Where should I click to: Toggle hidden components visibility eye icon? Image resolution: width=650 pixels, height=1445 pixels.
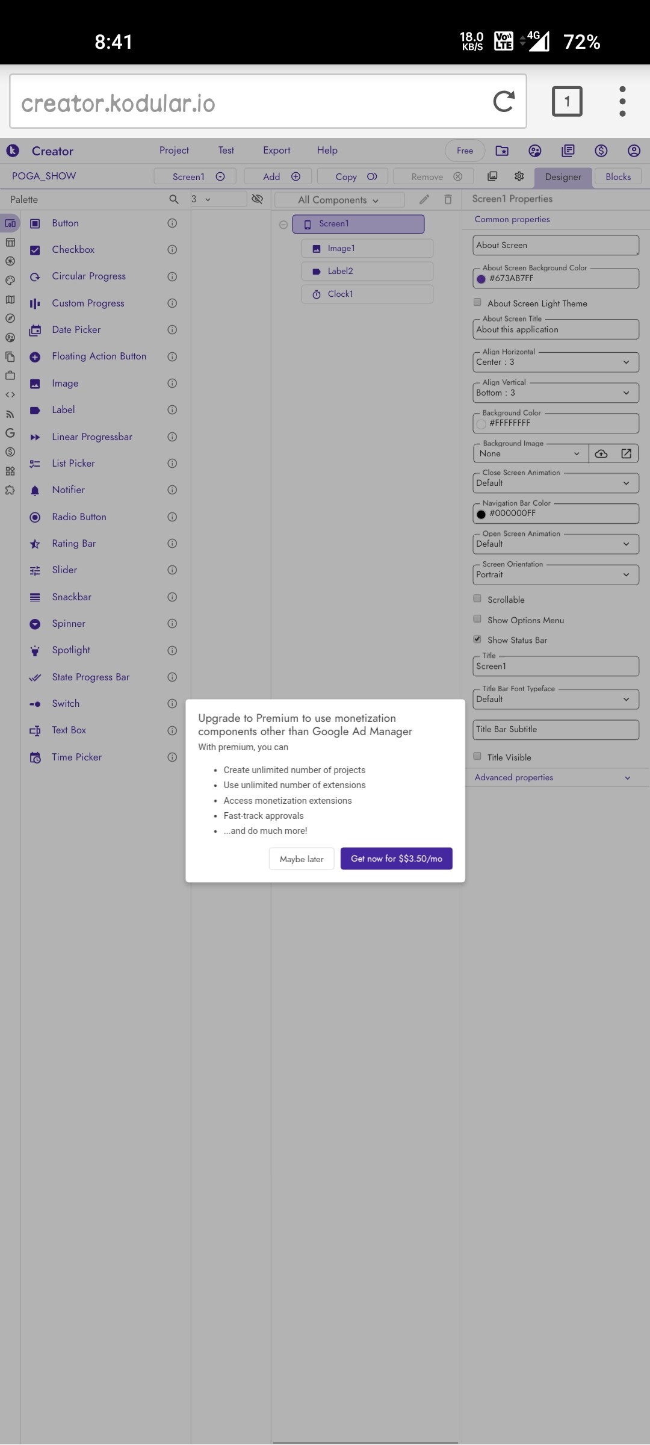click(x=258, y=199)
